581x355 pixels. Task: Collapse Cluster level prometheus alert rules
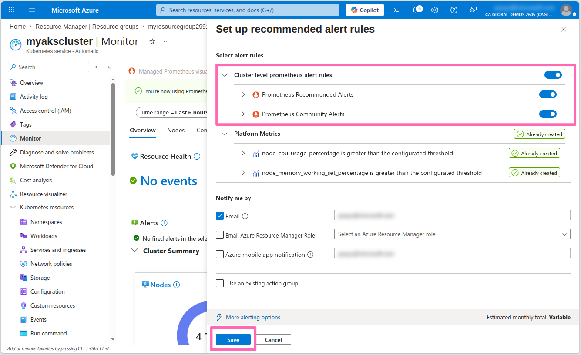pyautogui.click(x=225, y=75)
